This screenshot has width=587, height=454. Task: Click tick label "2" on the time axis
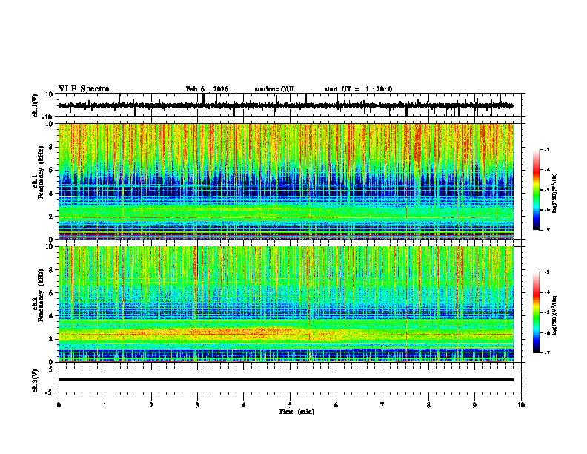click(151, 405)
